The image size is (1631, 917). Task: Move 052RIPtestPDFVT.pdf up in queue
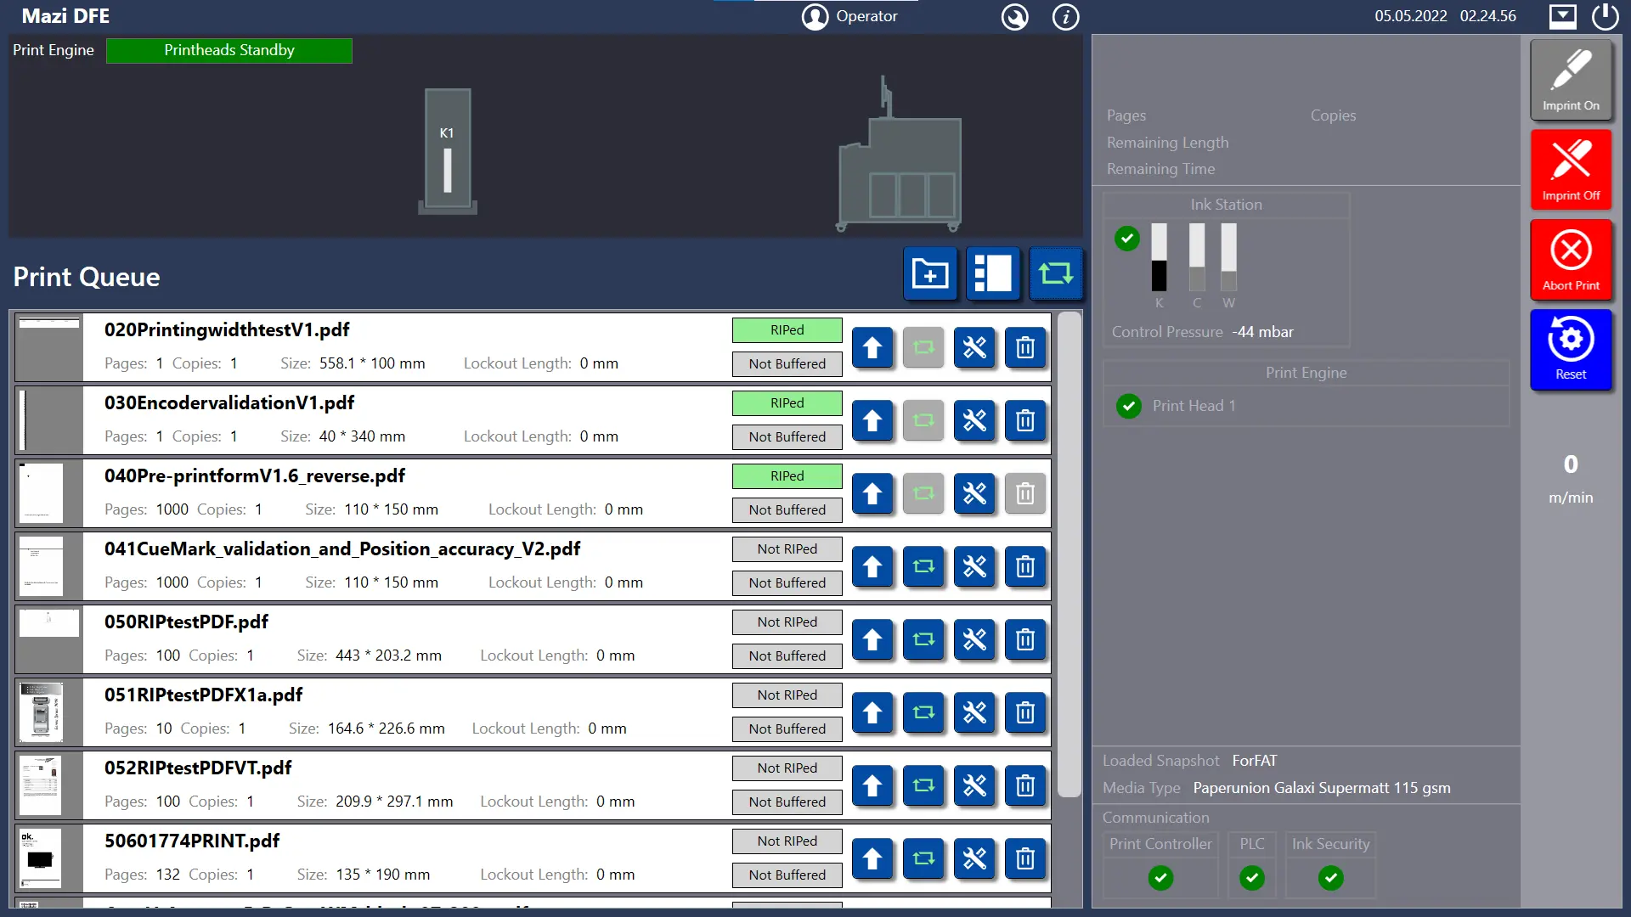[872, 785]
